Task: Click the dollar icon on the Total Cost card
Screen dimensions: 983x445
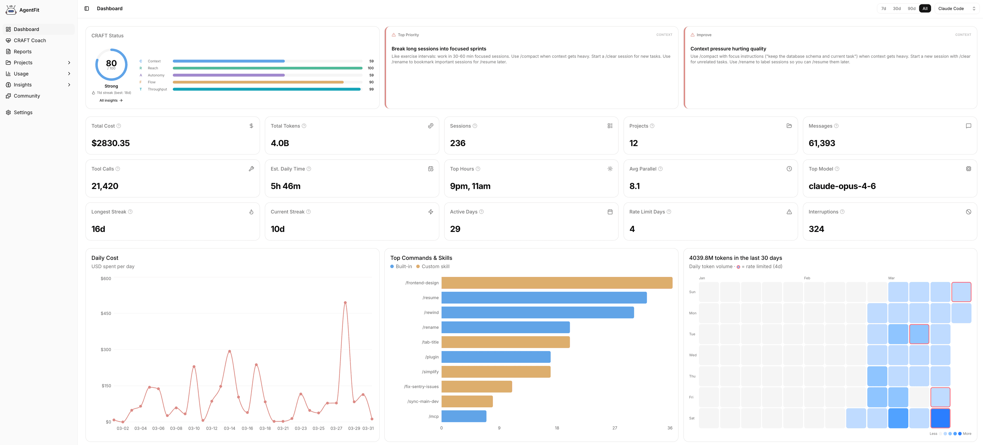Action: pos(251,125)
